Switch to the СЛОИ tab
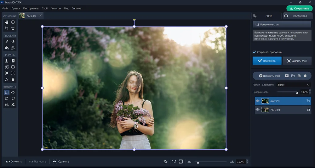This screenshot has width=315, height=168. [266, 16]
